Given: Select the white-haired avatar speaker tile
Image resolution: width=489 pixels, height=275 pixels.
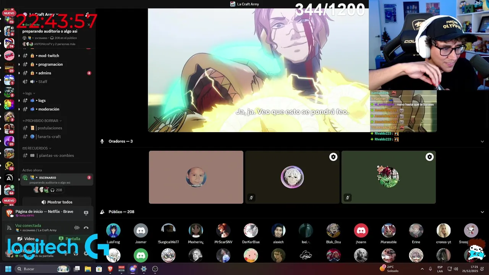Looking at the screenshot, I should [292, 177].
